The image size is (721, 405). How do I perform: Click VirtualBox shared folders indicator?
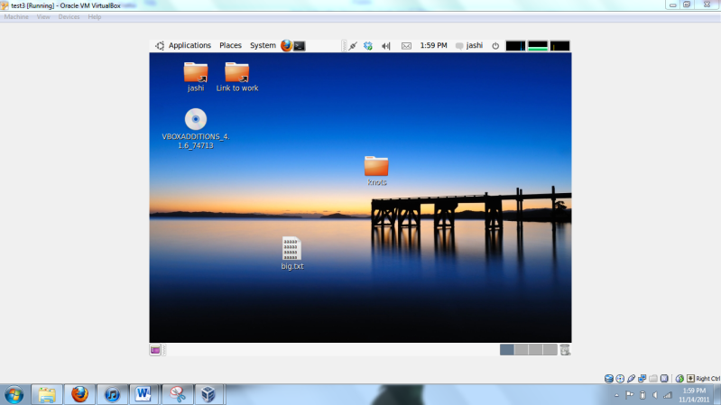click(653, 378)
